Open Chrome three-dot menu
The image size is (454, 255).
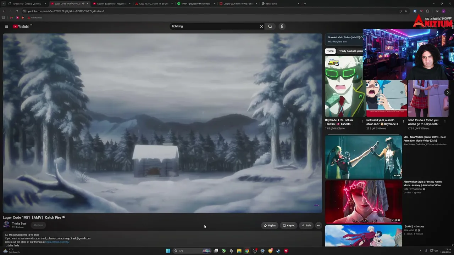[x=450, y=11]
